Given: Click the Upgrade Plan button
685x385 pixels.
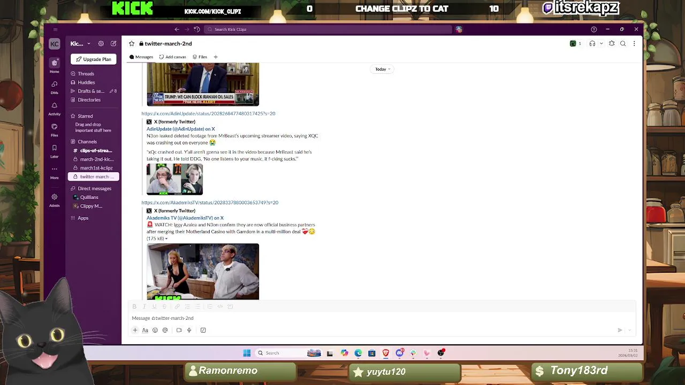Looking at the screenshot, I should tap(94, 59).
